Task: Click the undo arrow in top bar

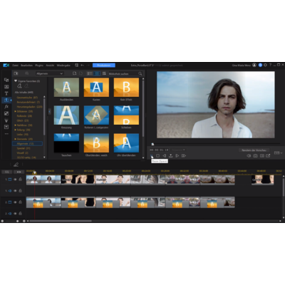Action: click(x=83, y=65)
